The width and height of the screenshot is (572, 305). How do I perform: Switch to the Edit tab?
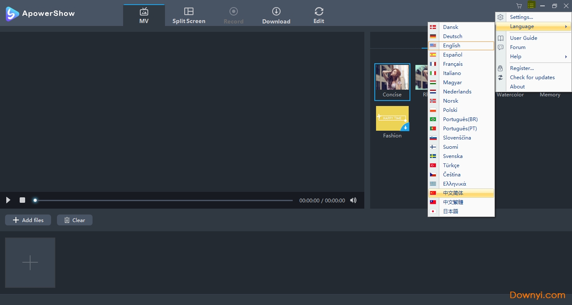click(x=319, y=15)
